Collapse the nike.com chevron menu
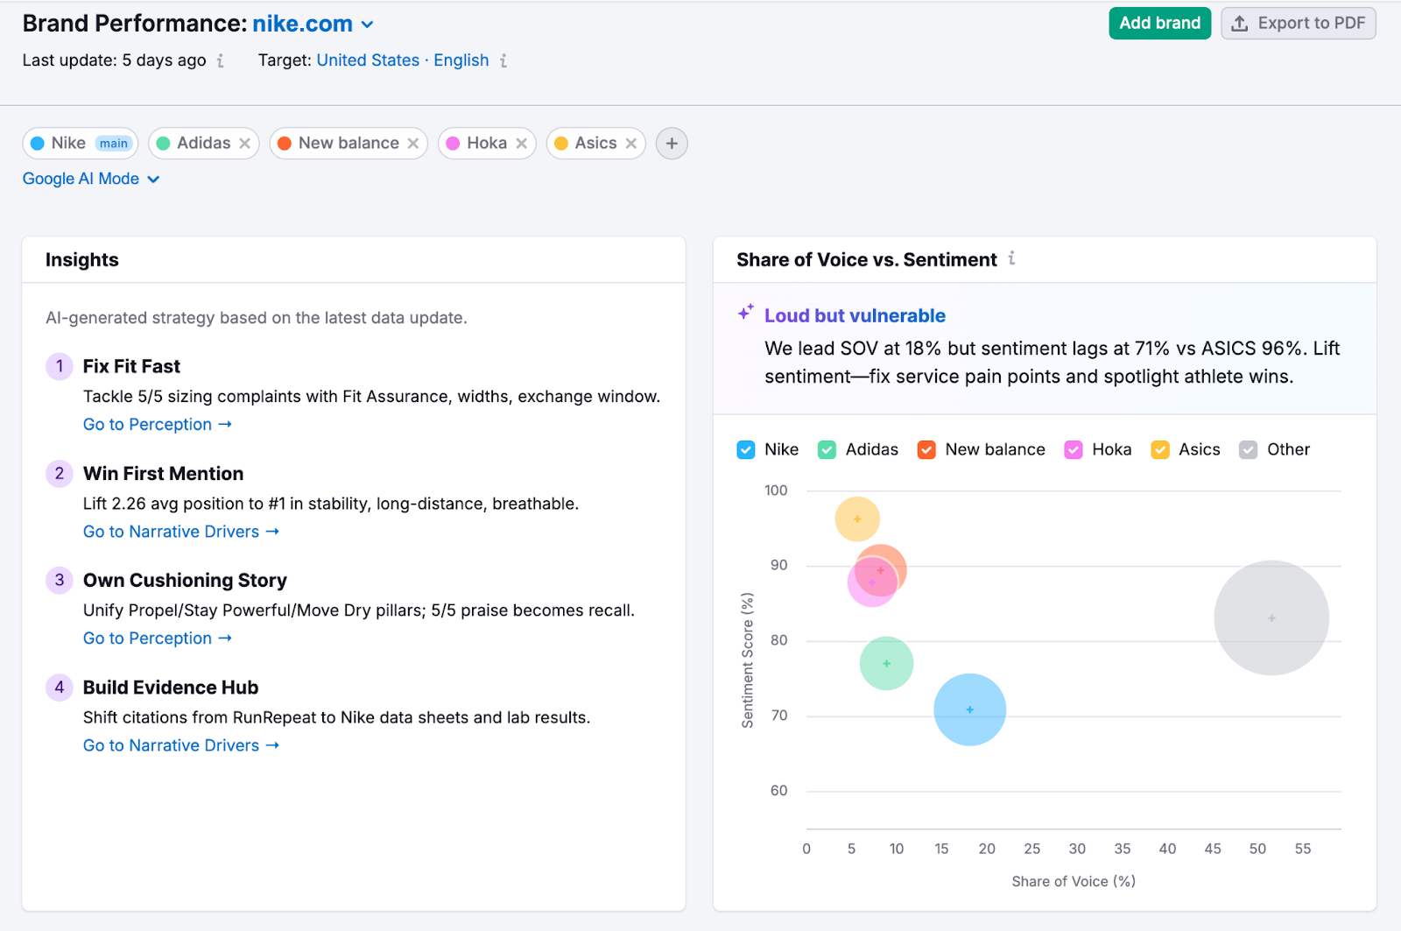 point(366,24)
